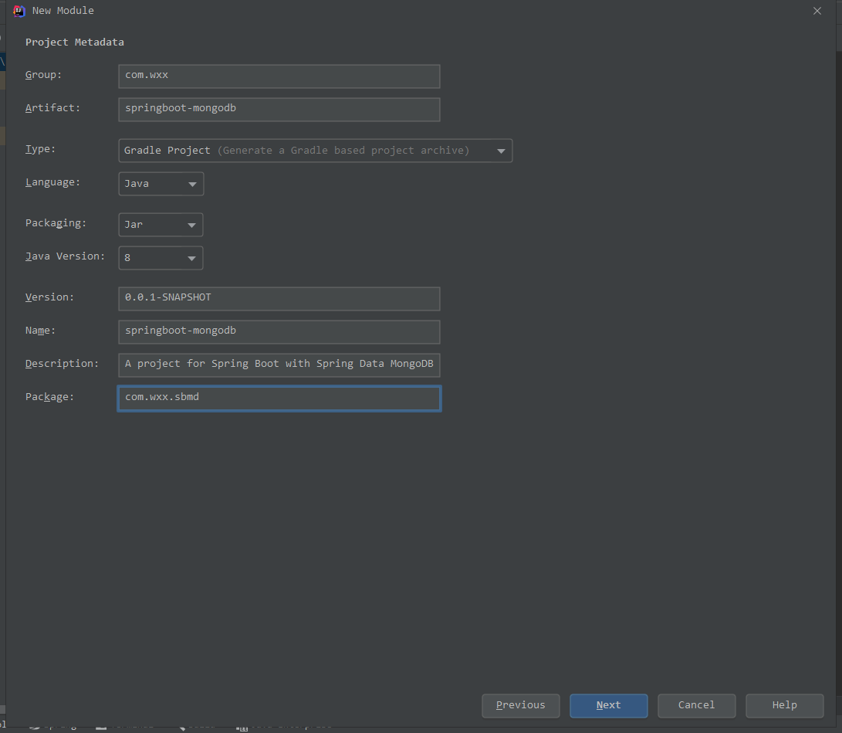The image size is (842, 733).
Task: Click the Artifact input field
Action: [x=279, y=110]
